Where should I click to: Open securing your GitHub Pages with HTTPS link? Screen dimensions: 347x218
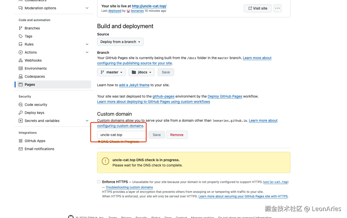pyautogui.click(x=243, y=196)
